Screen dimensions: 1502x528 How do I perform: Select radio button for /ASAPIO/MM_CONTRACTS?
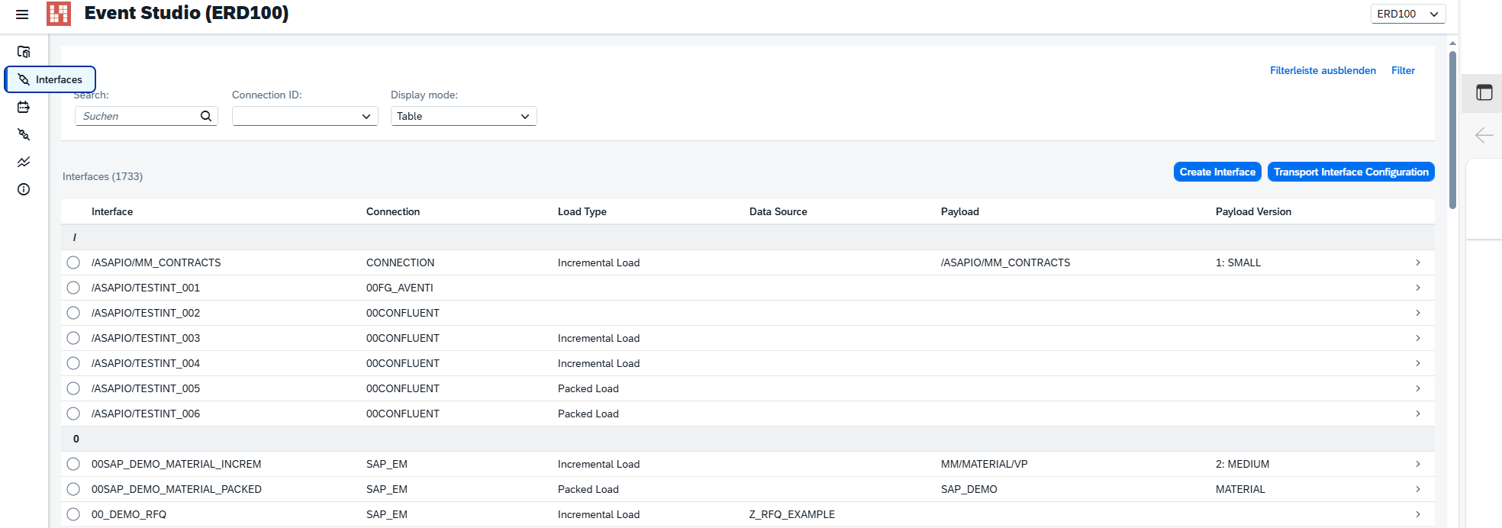[x=73, y=262]
